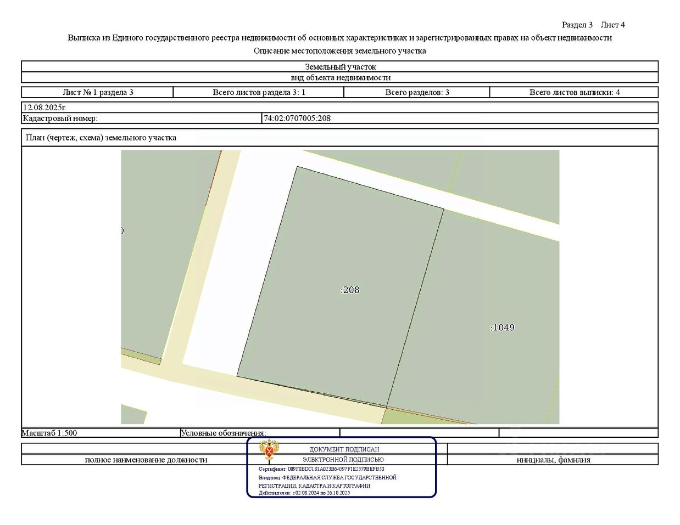Click the 'Лист № 1 раздела 3' cell
Screen dimensions: 680x525
tap(98, 92)
